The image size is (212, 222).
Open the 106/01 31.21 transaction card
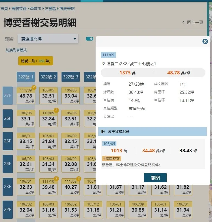(x=116, y=210)
